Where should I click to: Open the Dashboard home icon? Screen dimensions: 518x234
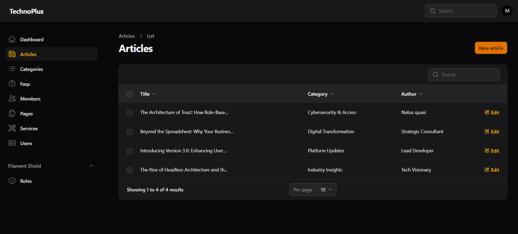(x=12, y=39)
